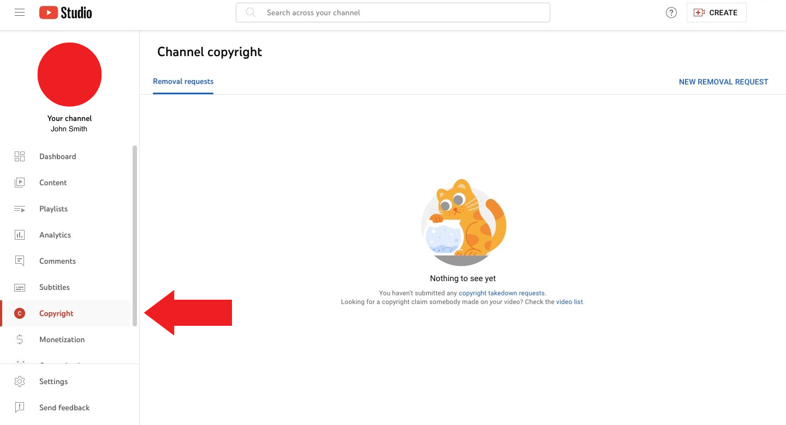Click the YouTube Studio logo
The width and height of the screenshot is (786, 425).
tap(65, 11)
